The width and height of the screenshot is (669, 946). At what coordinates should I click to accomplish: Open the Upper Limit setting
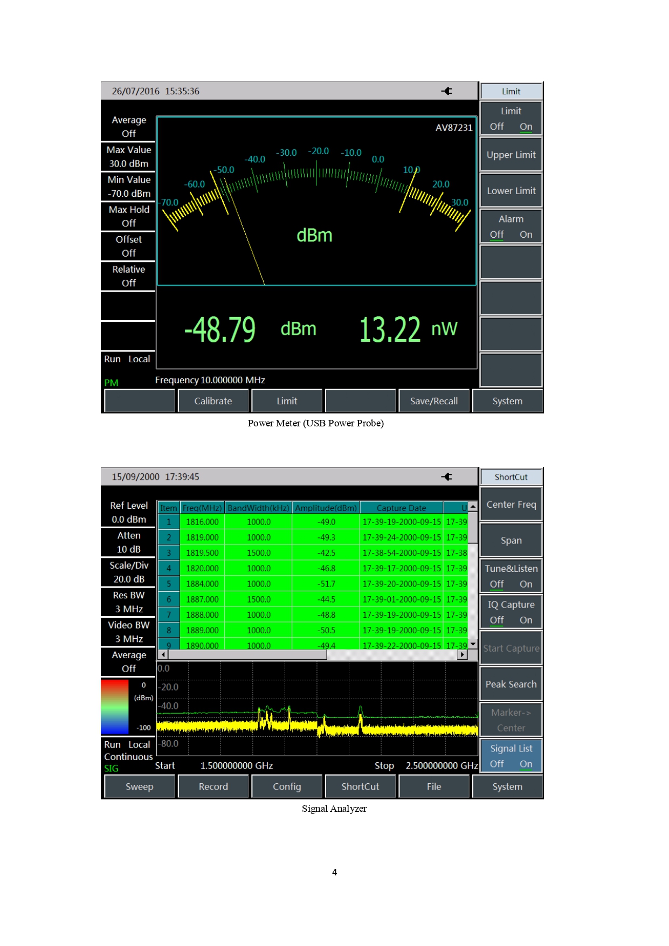pyautogui.click(x=511, y=155)
